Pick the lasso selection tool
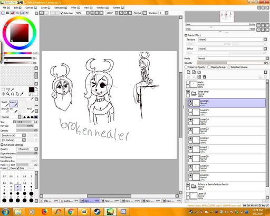 coord(8,90)
